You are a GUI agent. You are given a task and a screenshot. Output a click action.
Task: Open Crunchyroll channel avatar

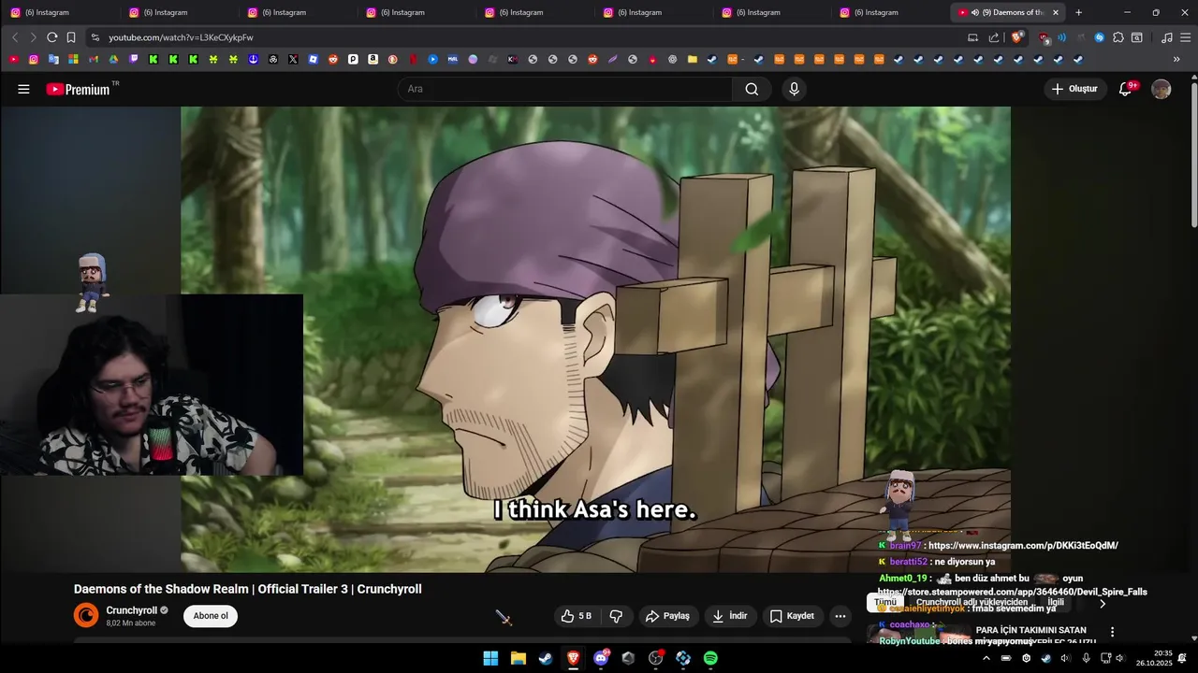86,615
